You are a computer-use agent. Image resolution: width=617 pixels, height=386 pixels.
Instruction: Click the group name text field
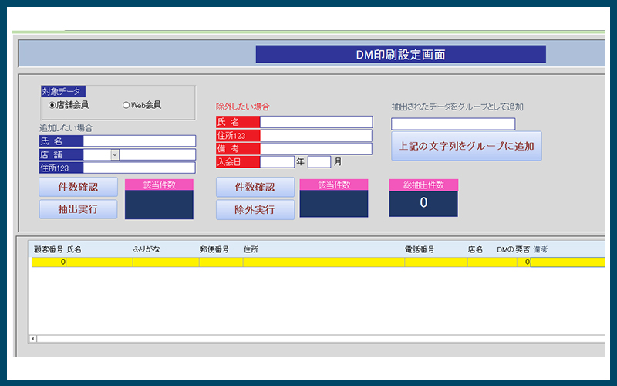click(x=453, y=124)
